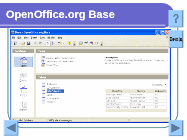
Task: Select the Recipes table
Action: [x=48, y=102]
